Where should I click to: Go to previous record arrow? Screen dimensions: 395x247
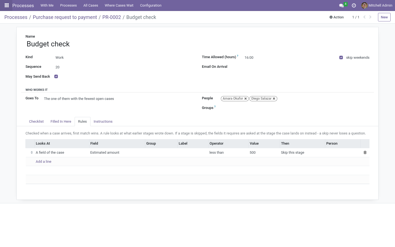pos(364,17)
